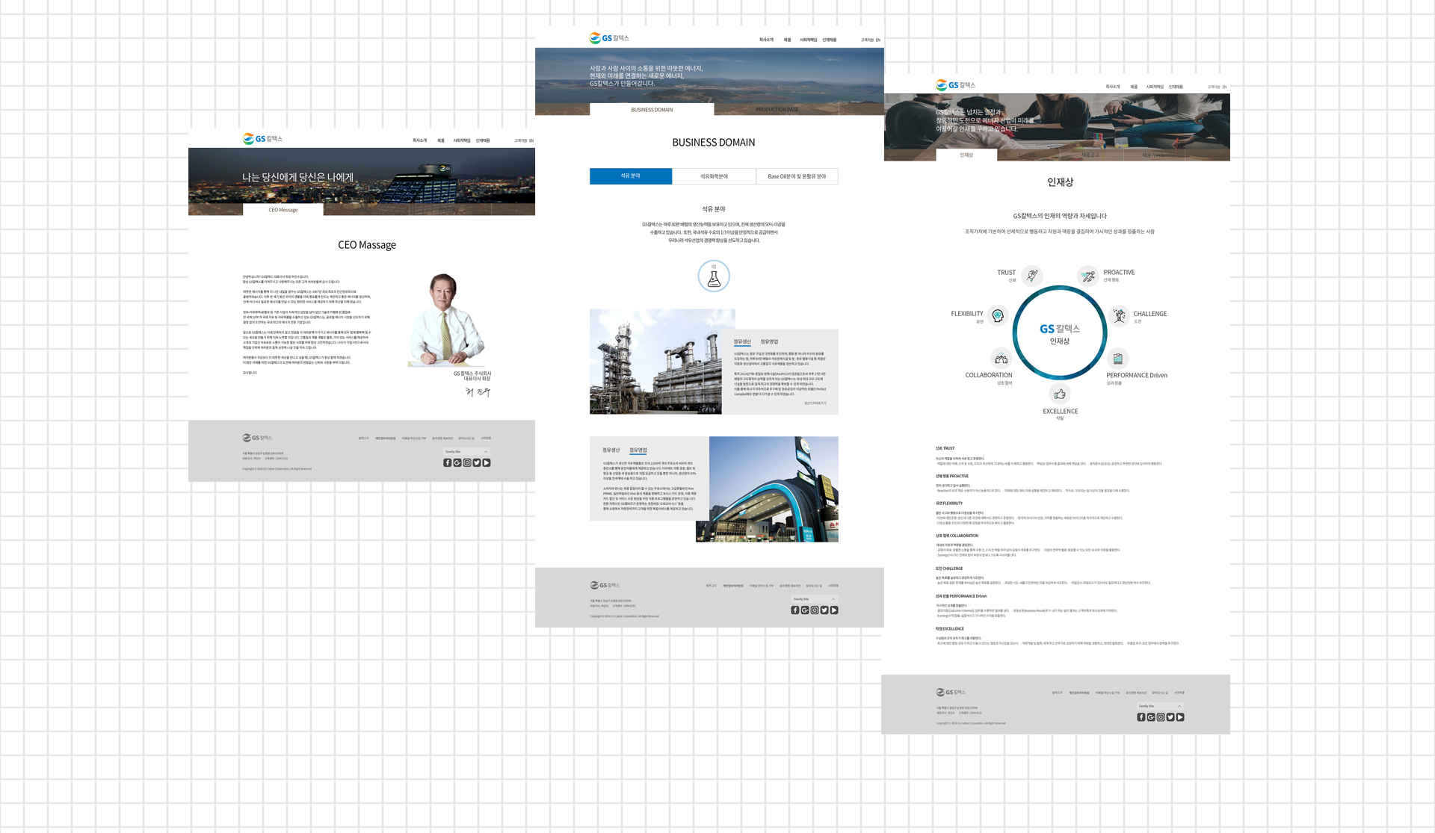The height and width of the screenshot is (833, 1435).
Task: Open Facebook icon in CEO Message page footer
Action: point(447,463)
